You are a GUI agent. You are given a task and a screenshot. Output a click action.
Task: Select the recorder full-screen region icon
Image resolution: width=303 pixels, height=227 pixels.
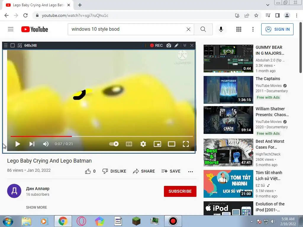pyautogui.click(x=12, y=45)
